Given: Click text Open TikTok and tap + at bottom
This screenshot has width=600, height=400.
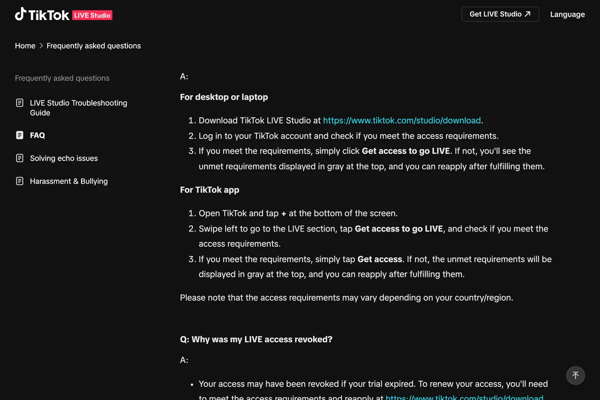Looking at the screenshot, I should tap(298, 213).
